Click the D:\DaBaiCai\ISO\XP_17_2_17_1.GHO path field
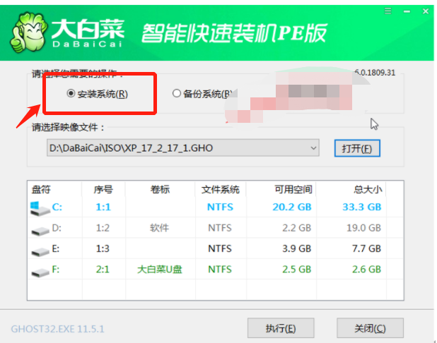Viewport: 437px width, 343px height. pyautogui.click(x=183, y=148)
